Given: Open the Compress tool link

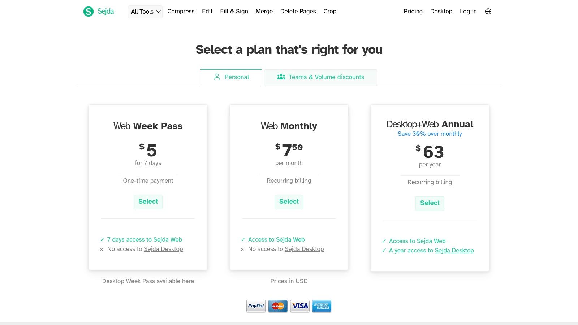Looking at the screenshot, I should click(x=181, y=12).
